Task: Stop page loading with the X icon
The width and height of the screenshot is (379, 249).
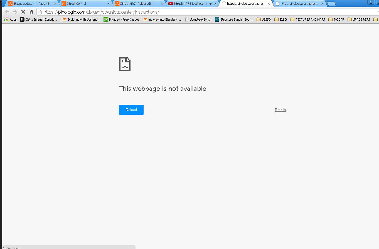Action: [x=23, y=12]
